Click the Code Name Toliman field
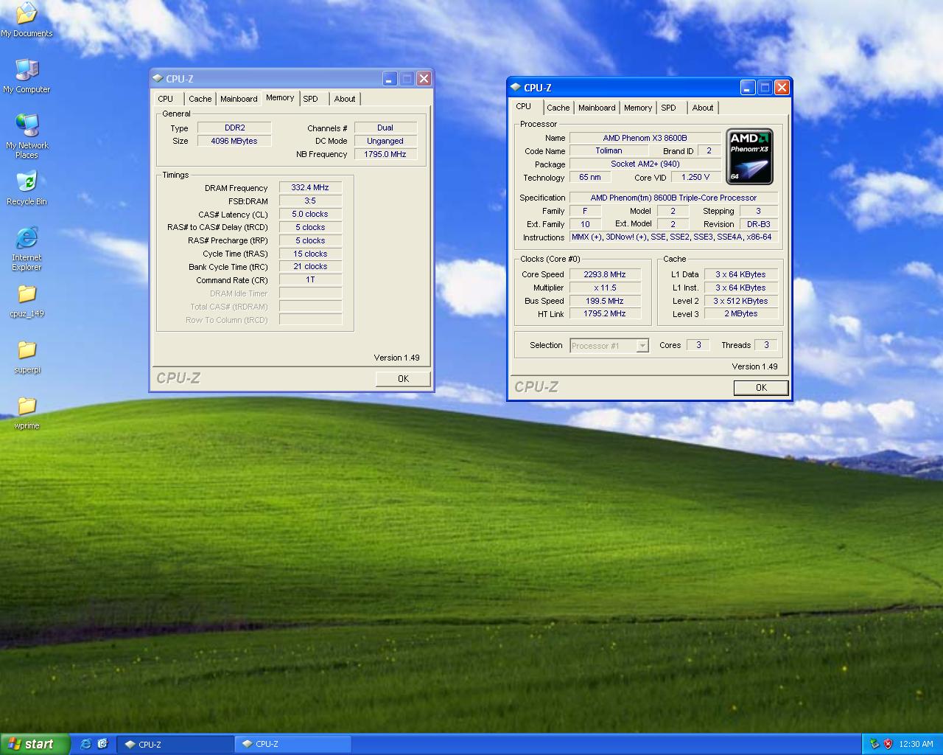This screenshot has height=755, width=943. coord(609,150)
